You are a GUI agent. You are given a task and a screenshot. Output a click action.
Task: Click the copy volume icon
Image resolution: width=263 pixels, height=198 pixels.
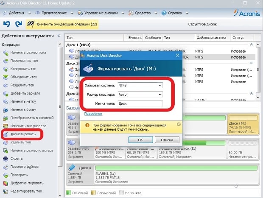coord(6,69)
